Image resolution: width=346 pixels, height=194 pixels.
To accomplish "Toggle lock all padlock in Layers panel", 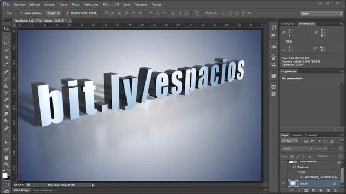I will point(310,156).
